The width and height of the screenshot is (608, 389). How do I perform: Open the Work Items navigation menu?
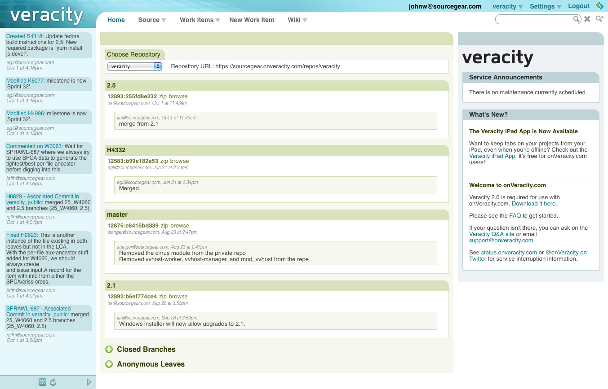tap(200, 20)
